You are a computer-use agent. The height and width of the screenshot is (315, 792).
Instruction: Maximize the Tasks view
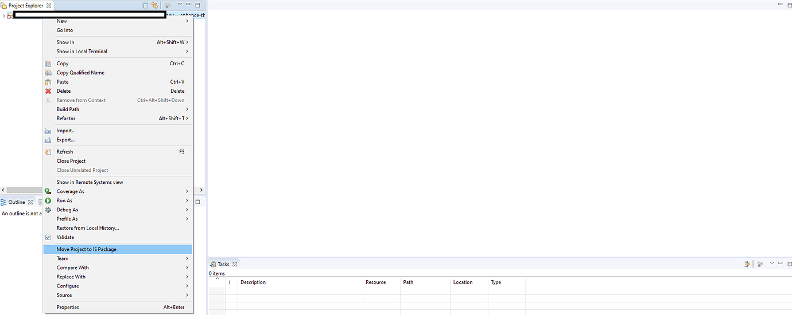point(789,263)
